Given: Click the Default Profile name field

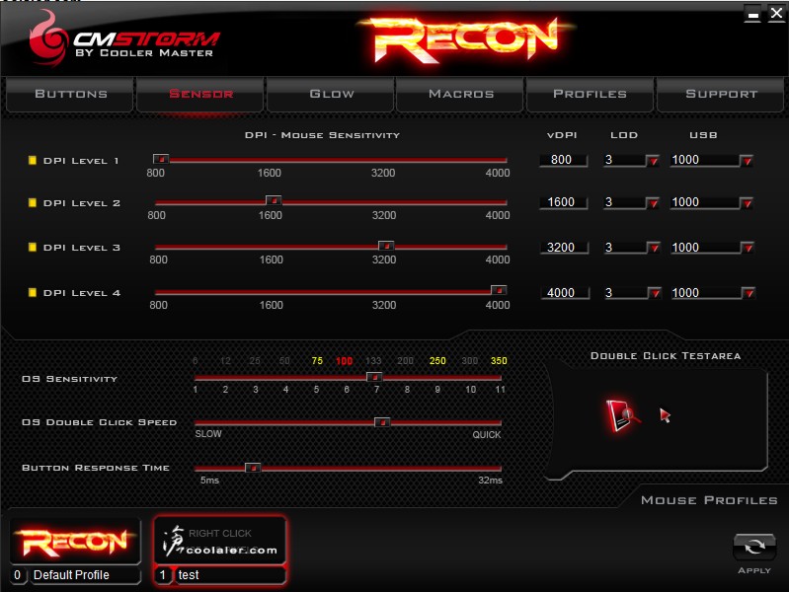Looking at the screenshot, I should [84, 575].
